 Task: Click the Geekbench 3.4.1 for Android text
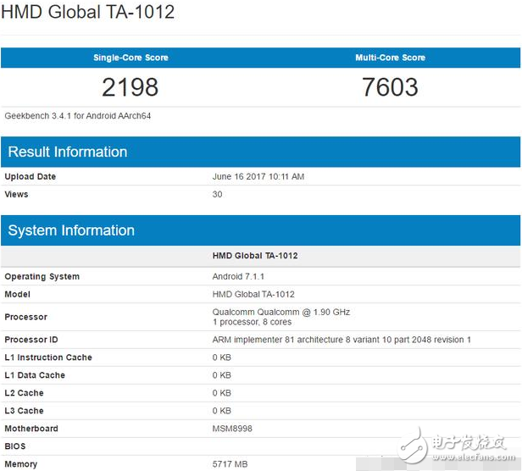coord(78,116)
